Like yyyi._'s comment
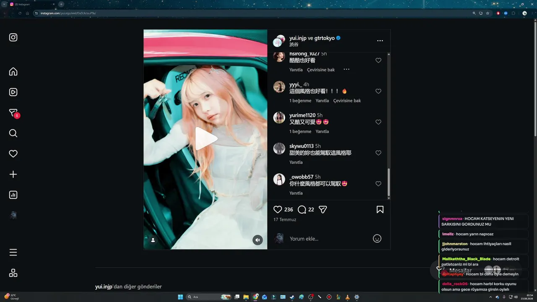537x302 pixels. point(378,91)
